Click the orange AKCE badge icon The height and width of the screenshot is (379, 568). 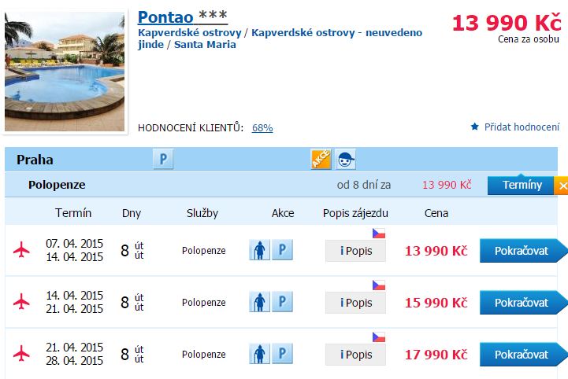point(321,159)
